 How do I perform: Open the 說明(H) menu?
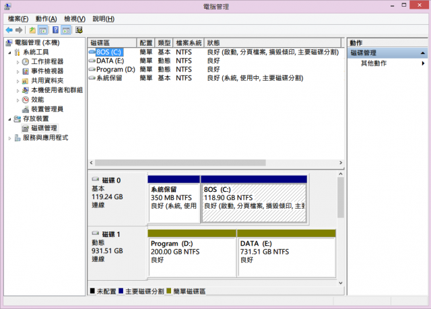[x=104, y=19]
